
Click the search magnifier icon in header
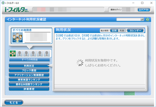point(142,19)
